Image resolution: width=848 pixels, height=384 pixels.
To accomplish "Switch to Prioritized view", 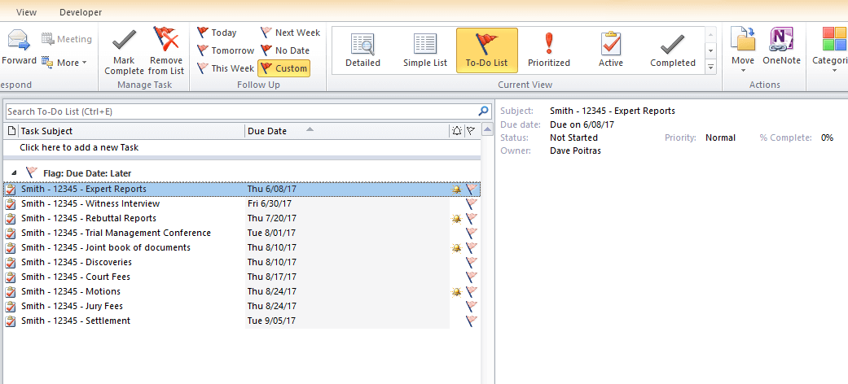I will (x=549, y=50).
